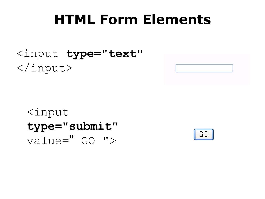The width and height of the screenshot is (265, 199).
Task: Click the word HTML in the heading
Action: click(75, 19)
